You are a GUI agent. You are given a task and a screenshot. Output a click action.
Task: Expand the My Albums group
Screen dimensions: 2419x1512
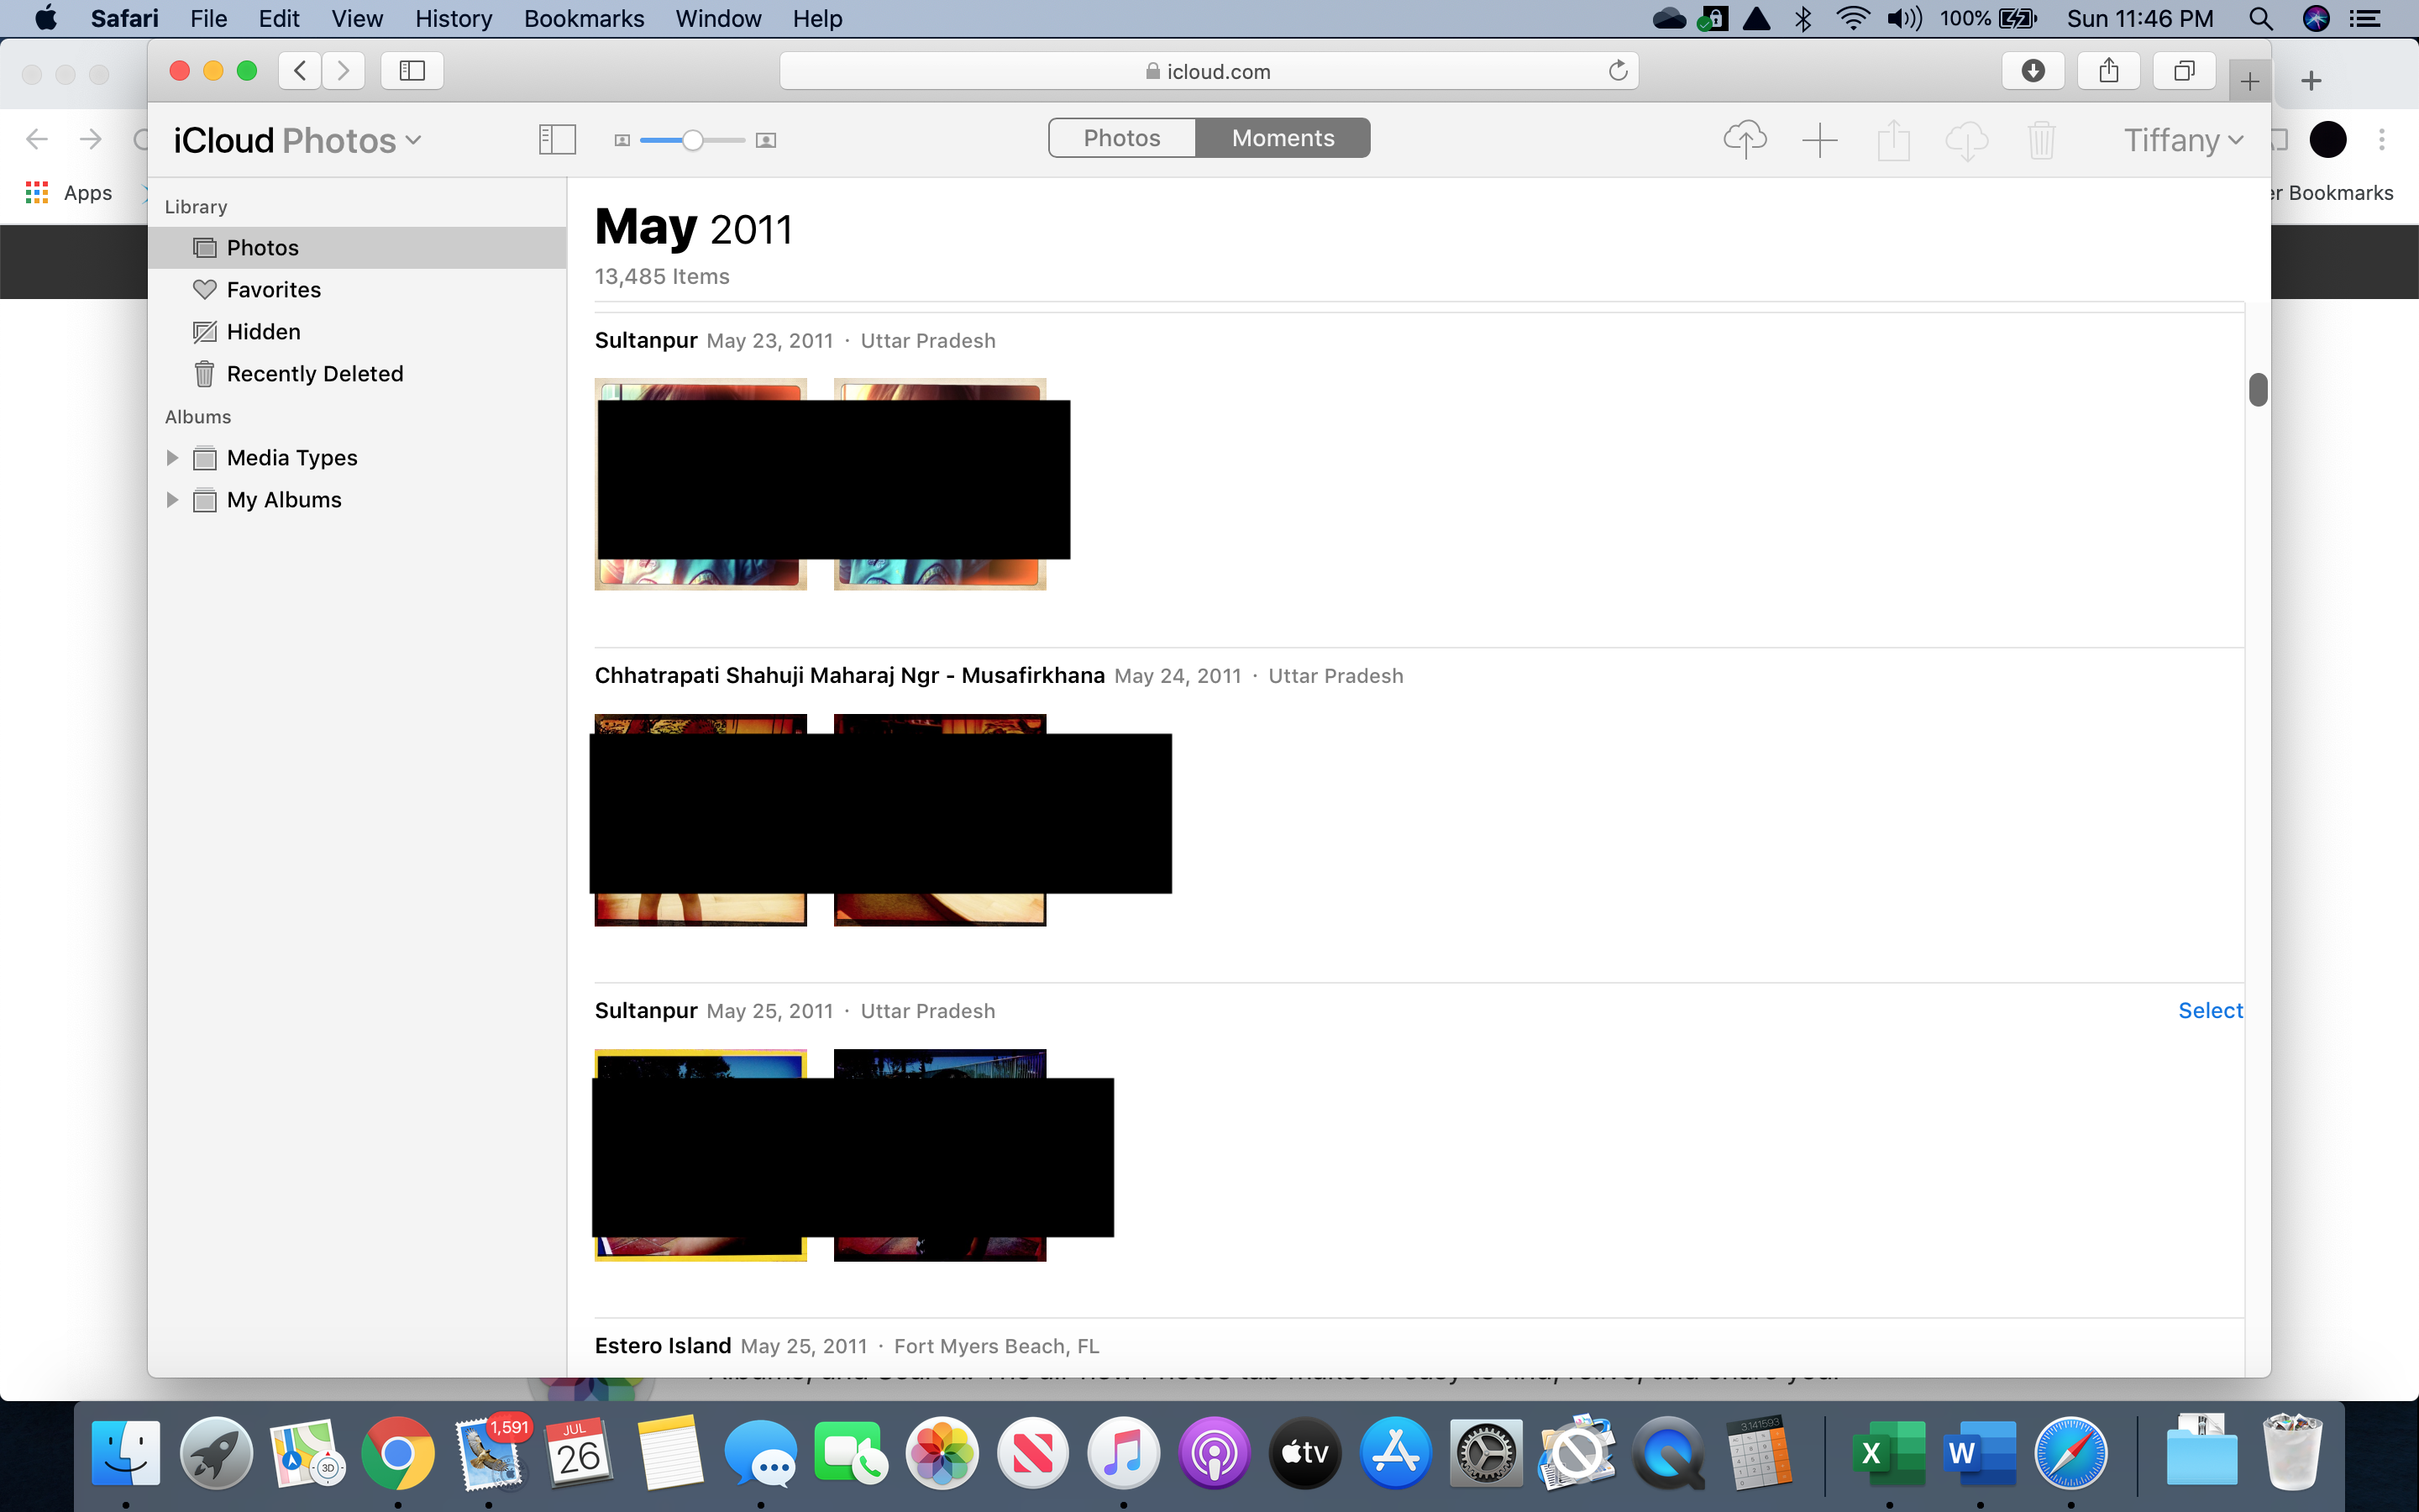[172, 500]
